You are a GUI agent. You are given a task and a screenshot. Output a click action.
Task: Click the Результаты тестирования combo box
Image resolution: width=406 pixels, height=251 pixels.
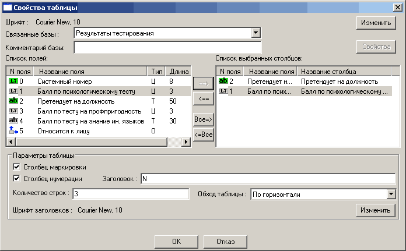tap(167, 33)
